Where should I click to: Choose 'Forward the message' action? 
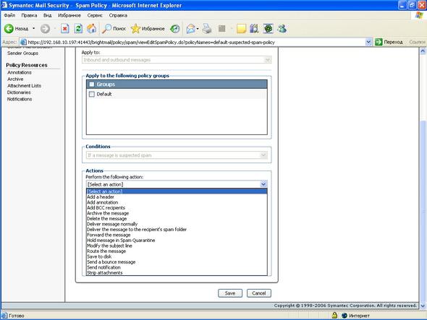(177, 235)
